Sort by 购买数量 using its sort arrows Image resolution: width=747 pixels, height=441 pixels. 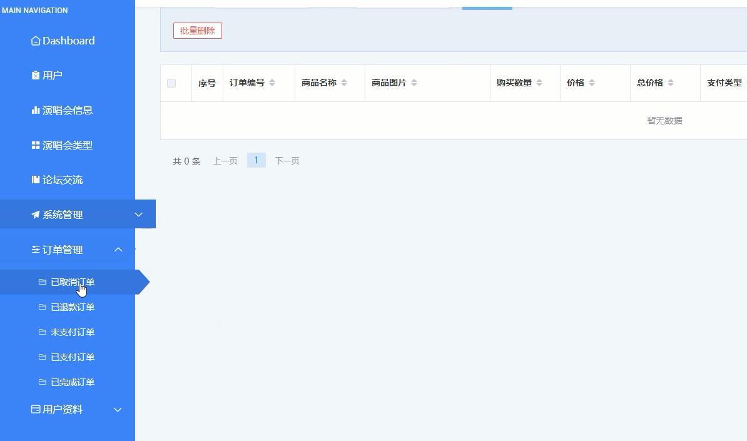point(539,83)
